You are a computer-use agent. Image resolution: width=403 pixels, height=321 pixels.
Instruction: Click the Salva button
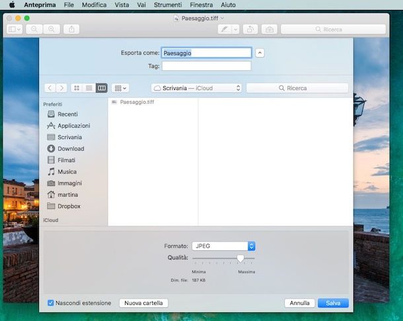[x=334, y=303]
